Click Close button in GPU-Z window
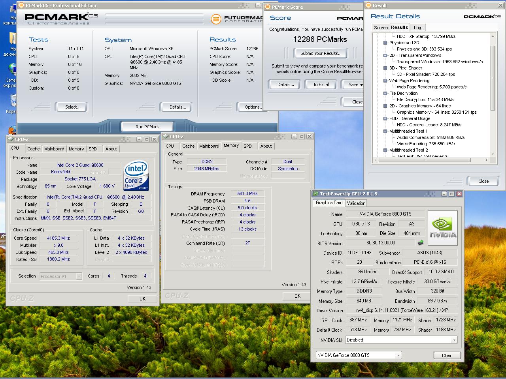Viewport: 506px width, 379px height. pyautogui.click(x=447, y=355)
